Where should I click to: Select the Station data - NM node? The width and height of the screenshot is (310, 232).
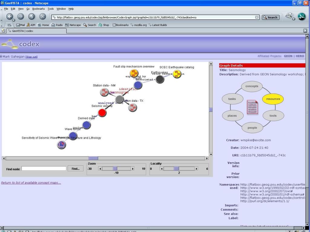click(104, 92)
